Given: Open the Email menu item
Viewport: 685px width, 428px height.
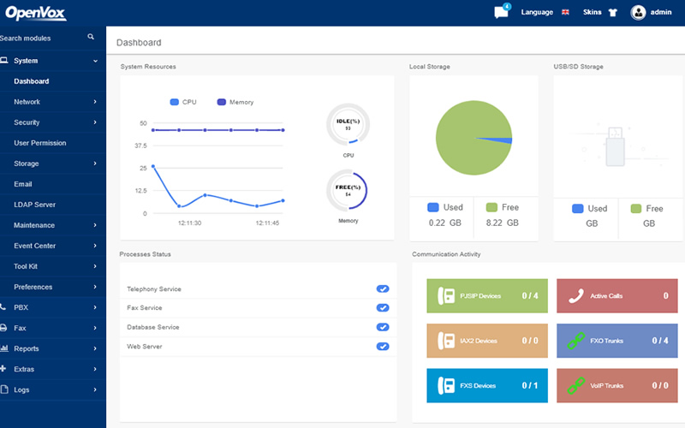Looking at the screenshot, I should [x=53, y=184].
